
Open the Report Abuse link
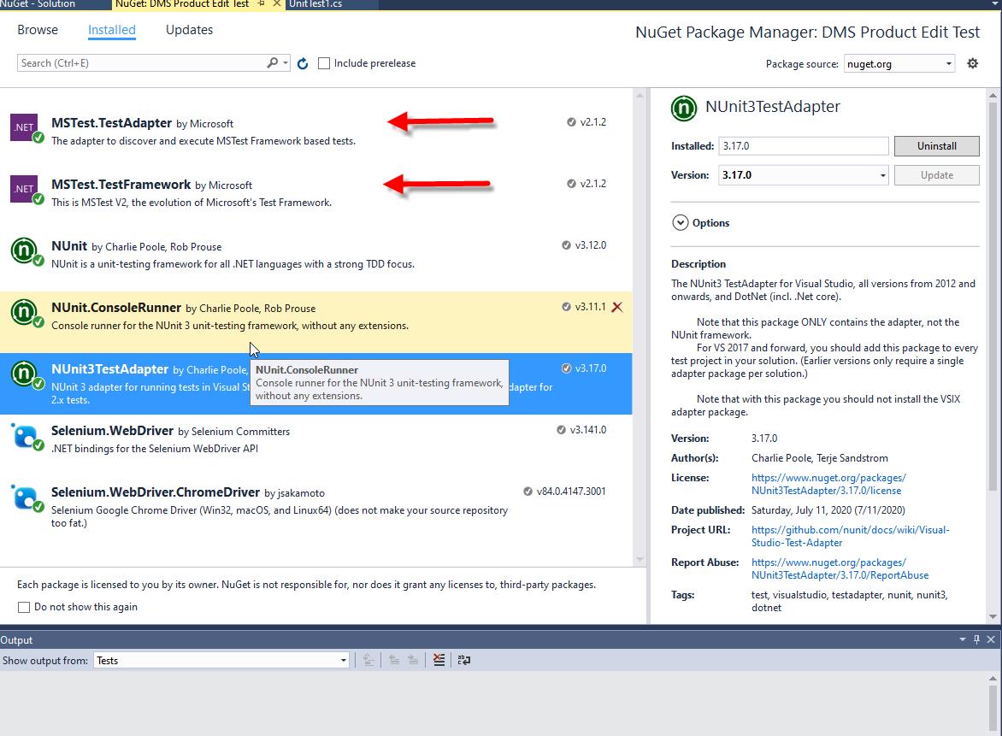[x=840, y=568]
